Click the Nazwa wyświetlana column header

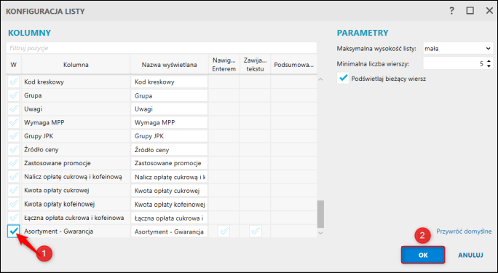pyautogui.click(x=170, y=65)
